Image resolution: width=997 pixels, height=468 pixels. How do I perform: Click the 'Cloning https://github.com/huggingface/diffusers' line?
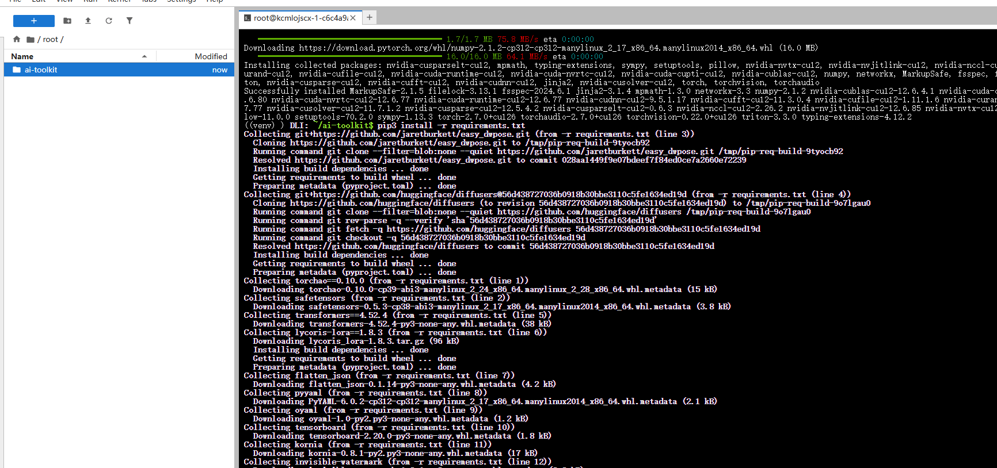tap(561, 203)
